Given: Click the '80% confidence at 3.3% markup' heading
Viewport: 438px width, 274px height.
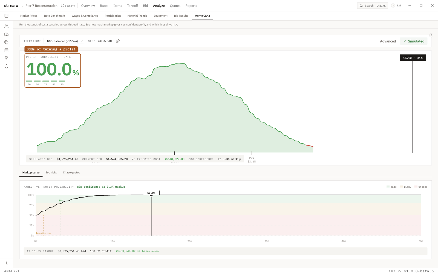Looking at the screenshot, I should (x=101, y=187).
